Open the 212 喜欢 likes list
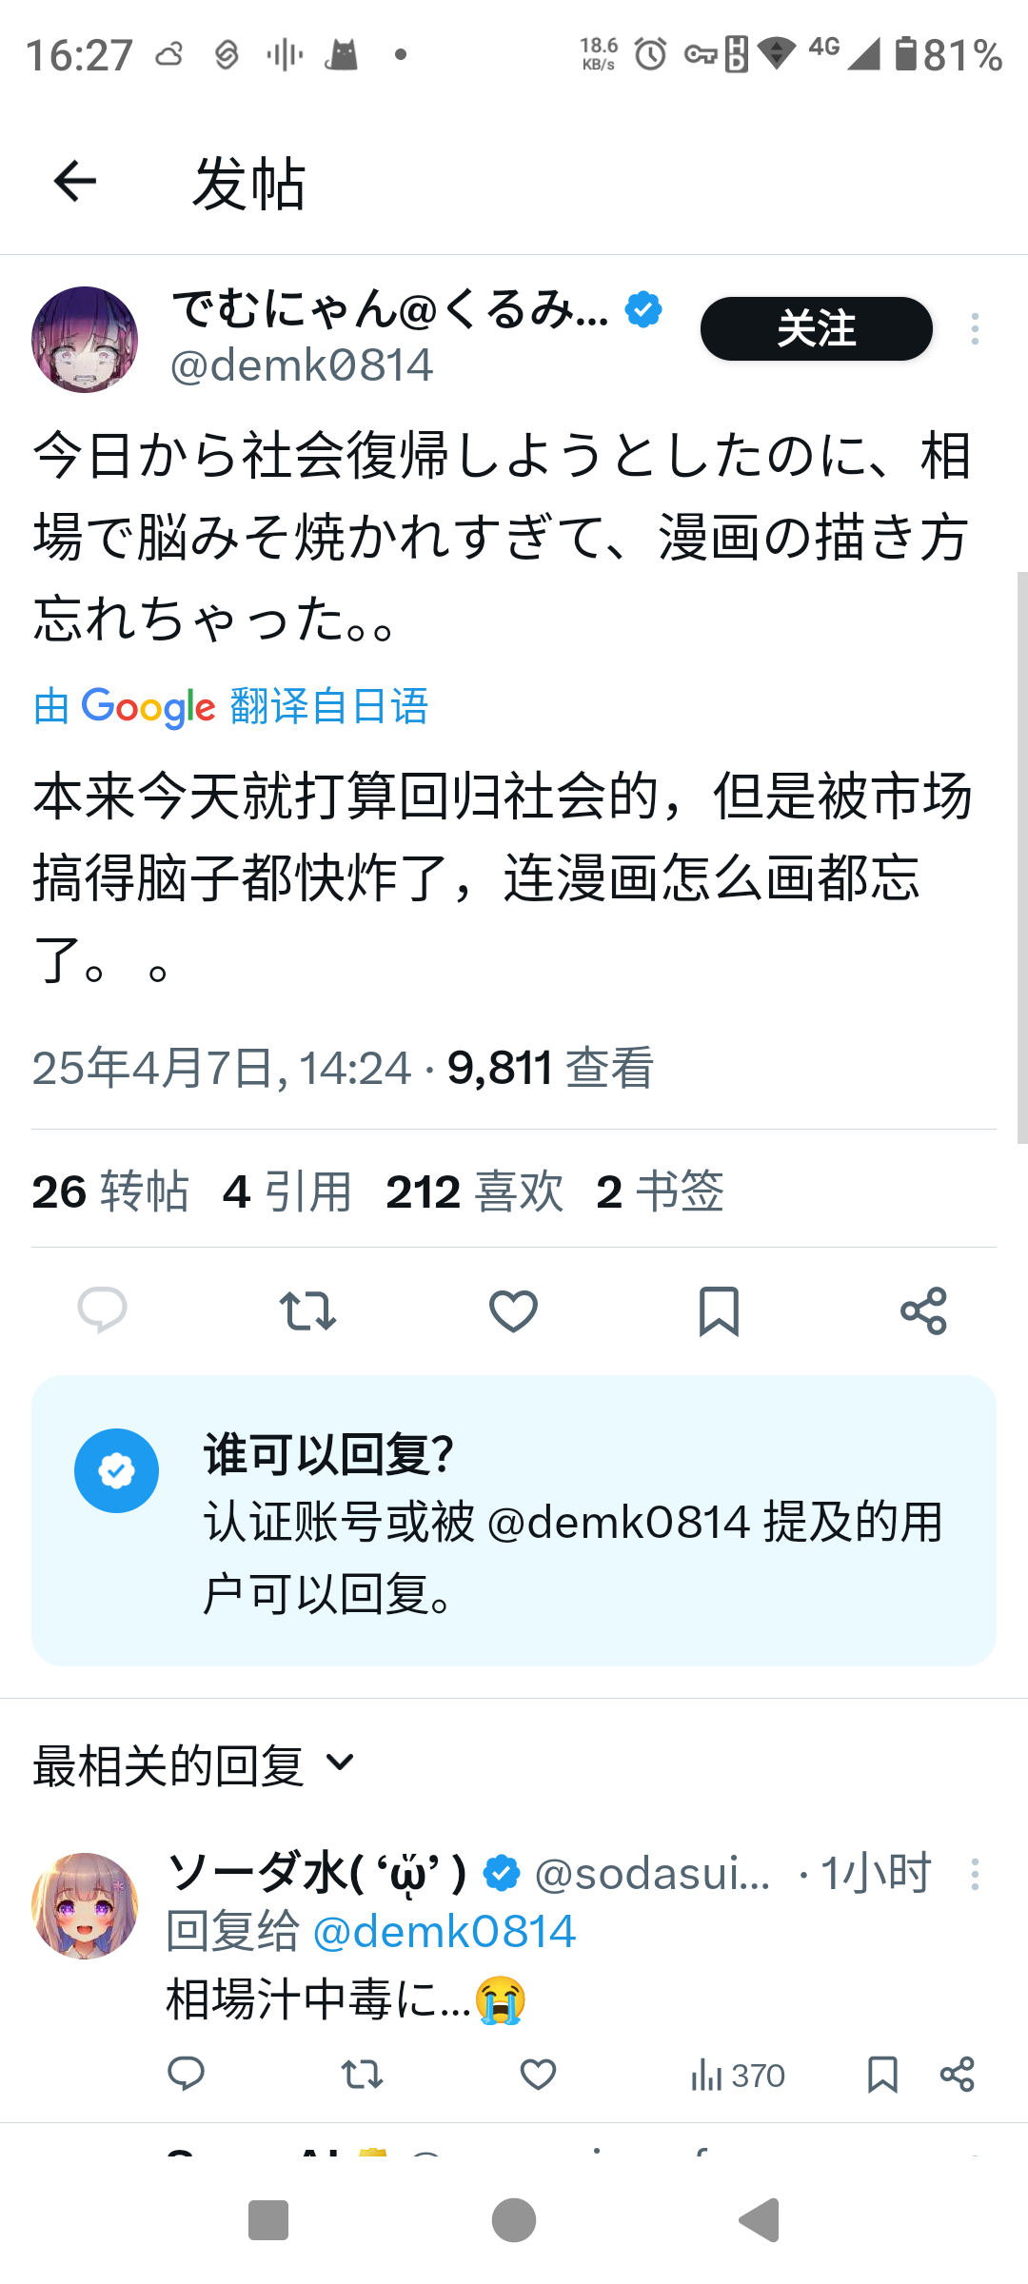The height and width of the screenshot is (2284, 1028). (474, 1191)
